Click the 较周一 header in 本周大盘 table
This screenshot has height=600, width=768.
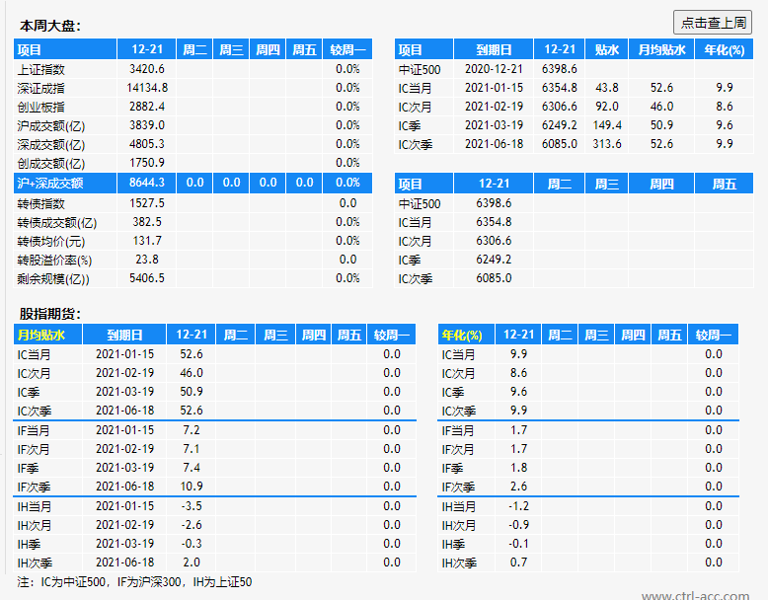pyautogui.click(x=347, y=49)
